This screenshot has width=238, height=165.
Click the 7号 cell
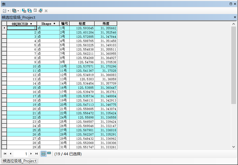click(x=64, y=53)
